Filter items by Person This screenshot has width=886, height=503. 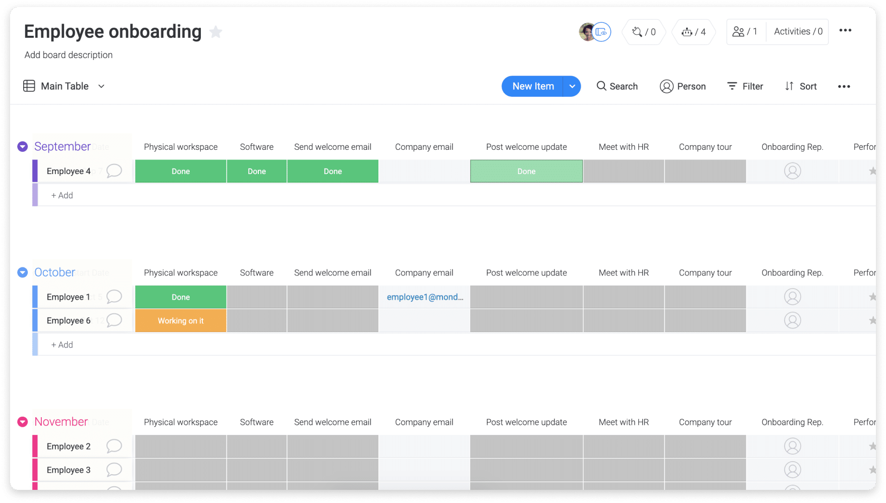(x=683, y=86)
